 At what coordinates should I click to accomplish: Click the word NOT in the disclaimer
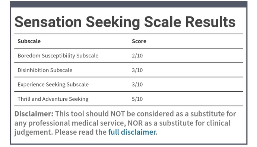pyautogui.click(x=118, y=114)
